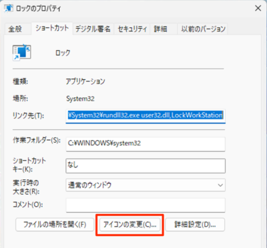Click the 作業フォルダー(S) input field
Screen dimensions: 267x248
(146, 143)
